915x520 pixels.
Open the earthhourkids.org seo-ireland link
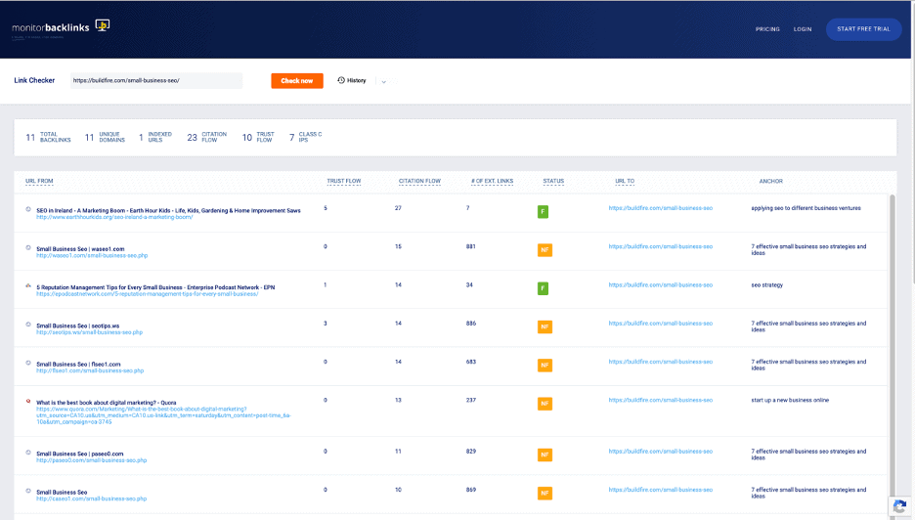[x=114, y=217]
